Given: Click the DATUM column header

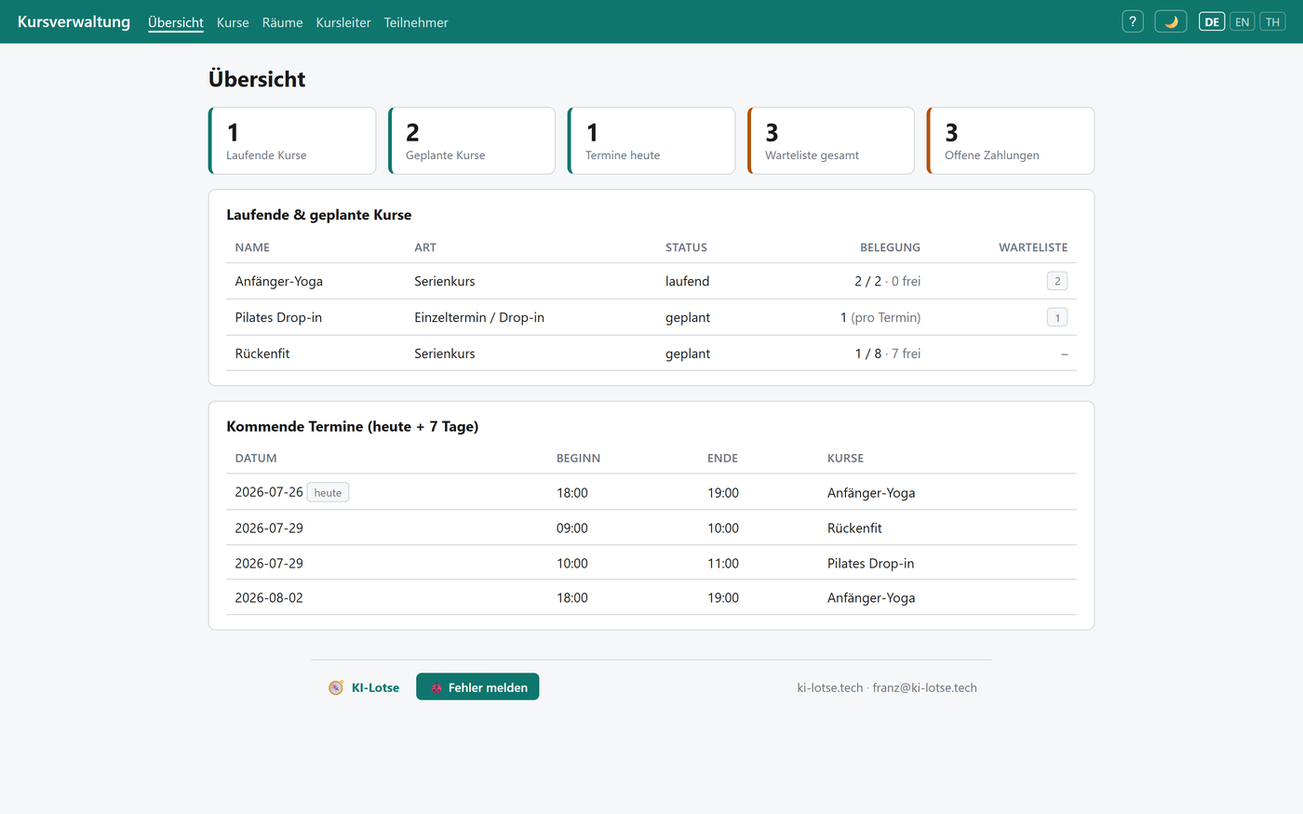Looking at the screenshot, I should 256,459.
